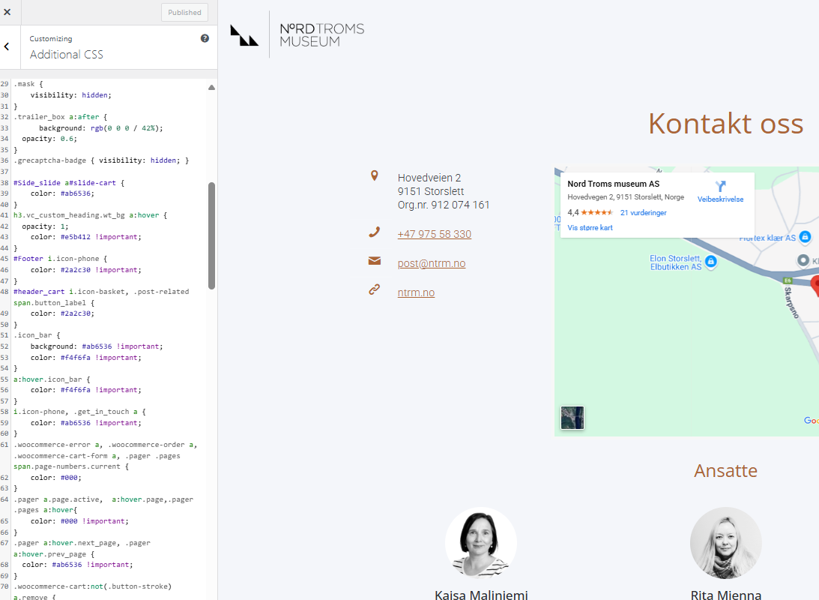819x600 pixels.
Task: Open the post@ntrm.no email link
Action: coord(431,263)
